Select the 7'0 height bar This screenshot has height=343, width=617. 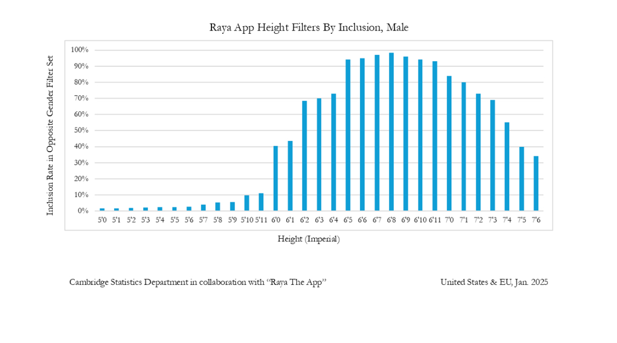[449, 144]
